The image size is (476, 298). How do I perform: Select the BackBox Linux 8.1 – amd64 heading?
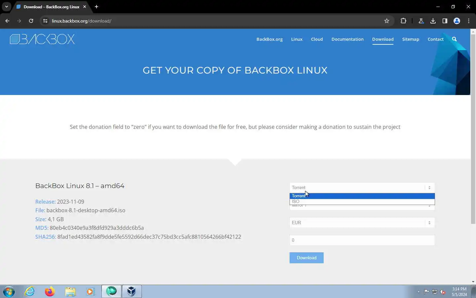click(80, 186)
